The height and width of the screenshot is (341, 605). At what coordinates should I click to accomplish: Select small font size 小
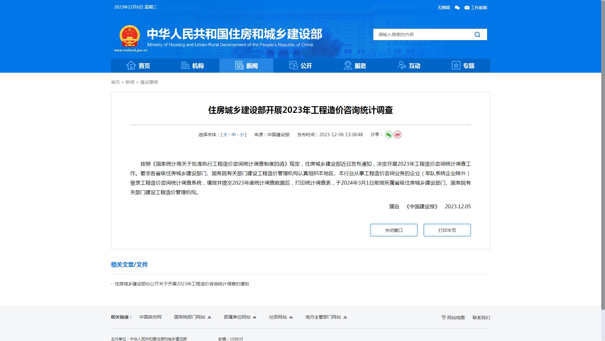[x=242, y=135]
